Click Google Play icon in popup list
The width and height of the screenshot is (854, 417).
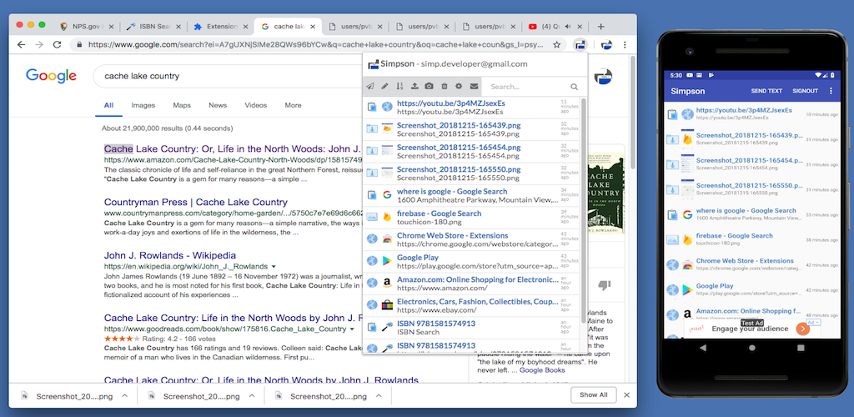click(387, 261)
